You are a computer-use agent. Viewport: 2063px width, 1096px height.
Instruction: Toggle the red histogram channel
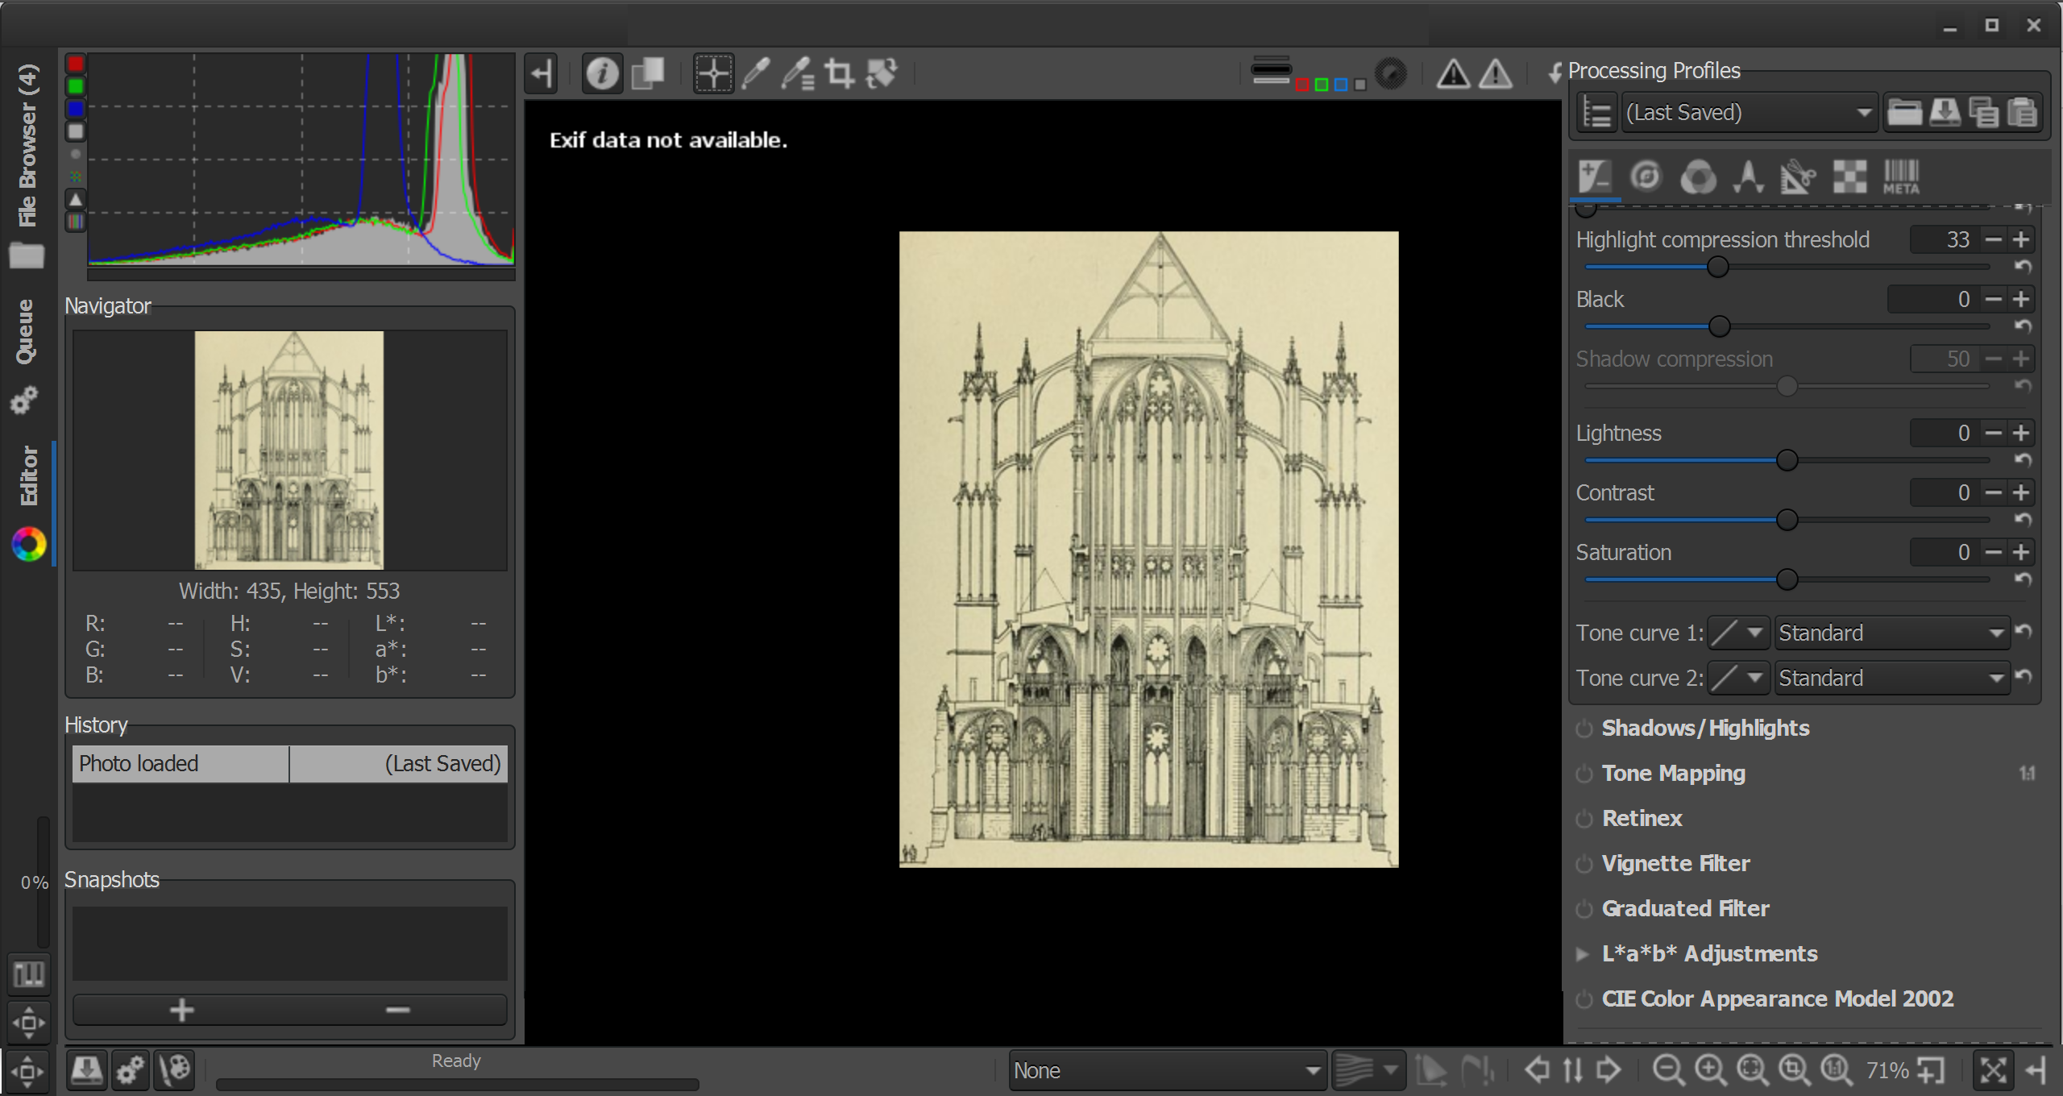click(76, 64)
